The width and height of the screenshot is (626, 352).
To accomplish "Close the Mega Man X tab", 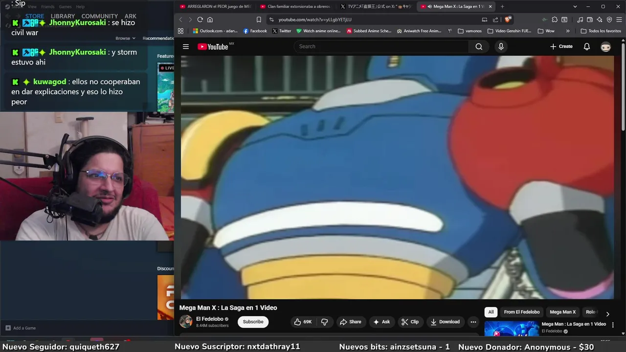I will coord(490,6).
